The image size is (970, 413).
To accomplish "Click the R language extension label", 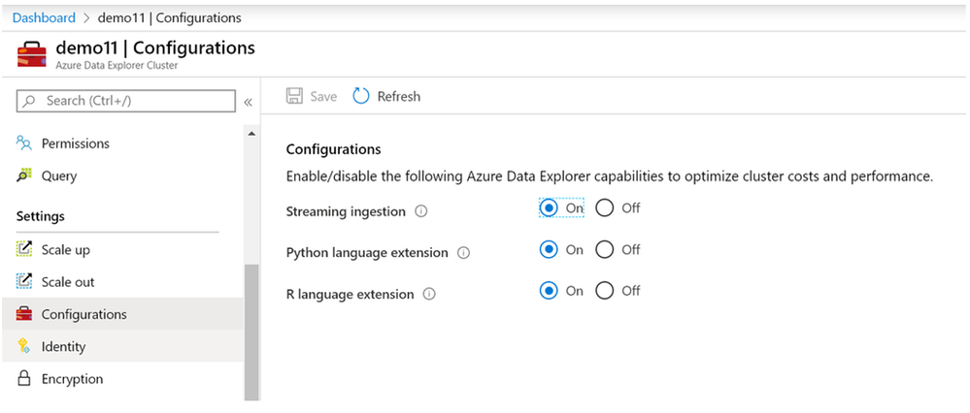I will click(351, 295).
